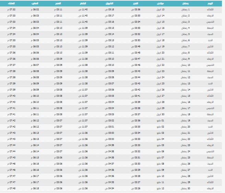Select the '04 مايو' date cell

coord(161,139)
